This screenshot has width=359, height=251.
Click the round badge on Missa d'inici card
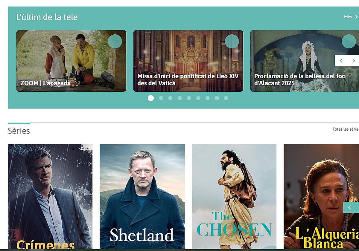click(x=232, y=42)
